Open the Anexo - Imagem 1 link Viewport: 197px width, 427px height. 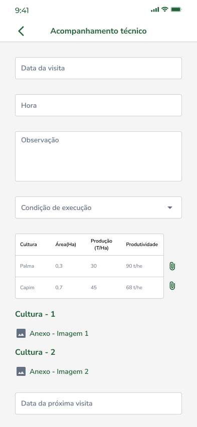[59, 333]
